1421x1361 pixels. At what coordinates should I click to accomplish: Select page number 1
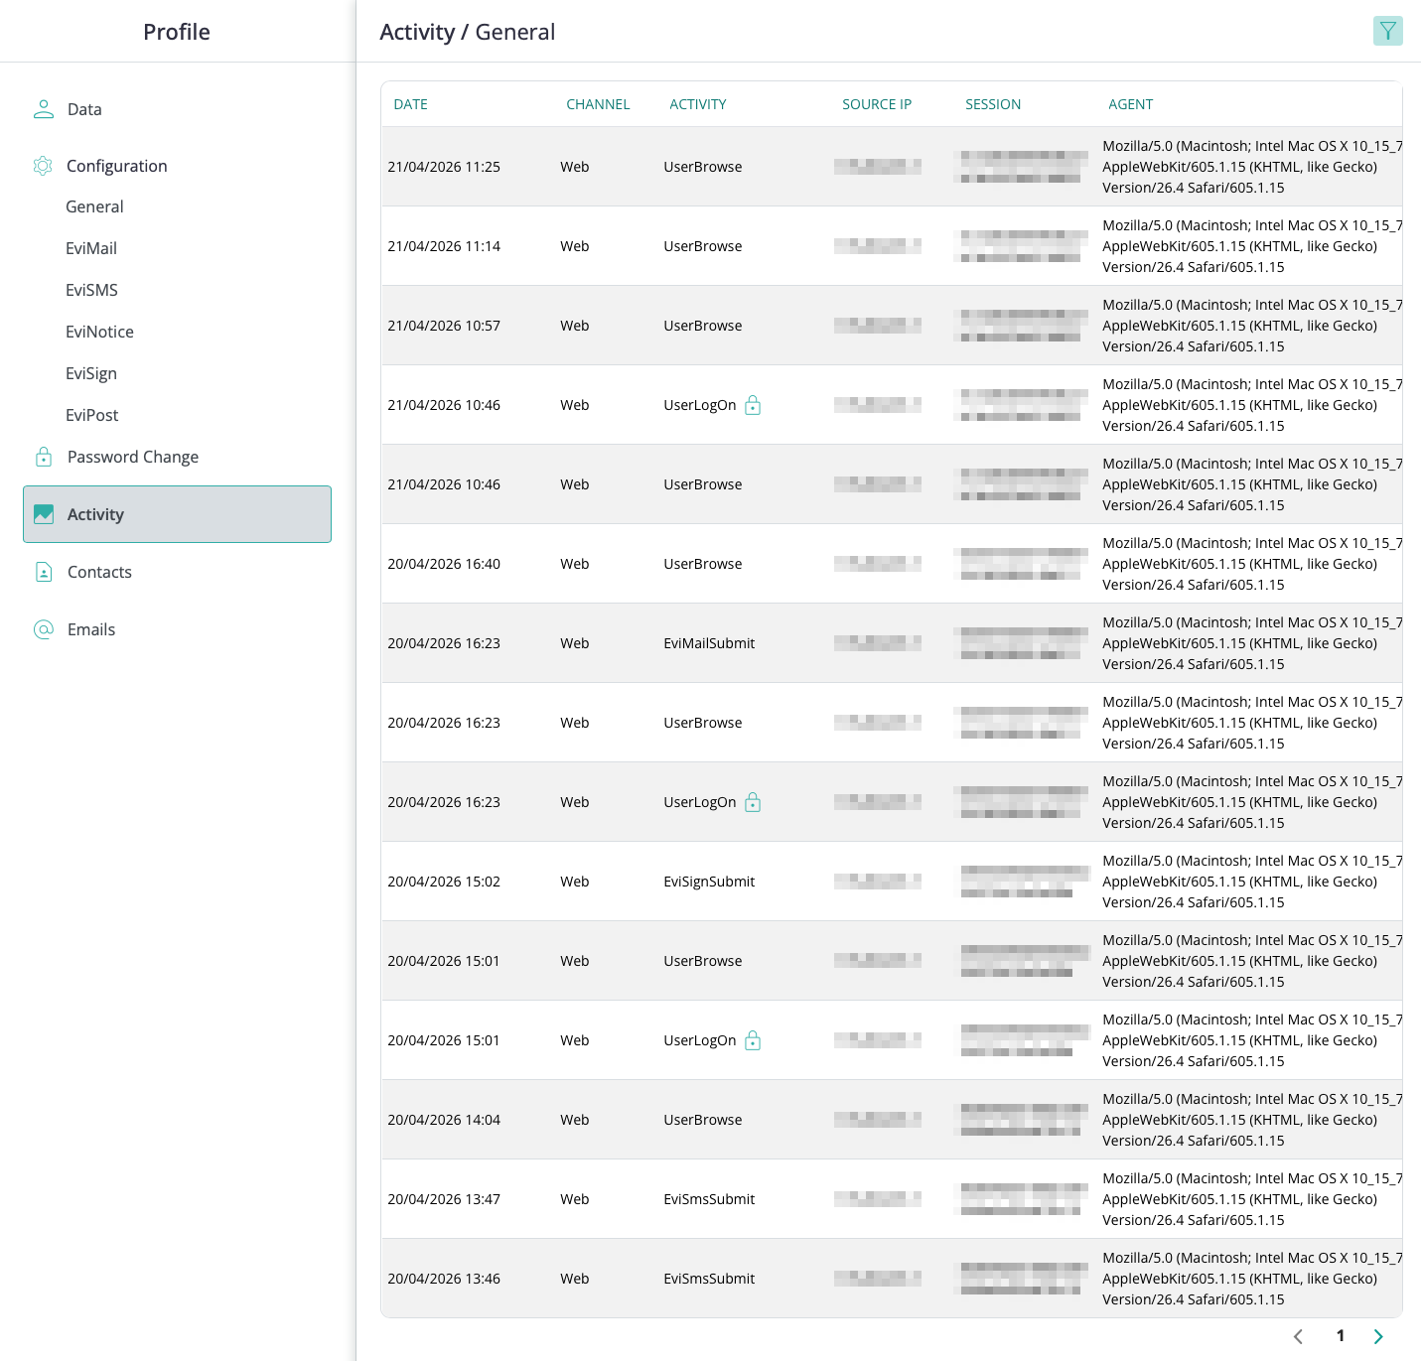pyautogui.click(x=1340, y=1335)
